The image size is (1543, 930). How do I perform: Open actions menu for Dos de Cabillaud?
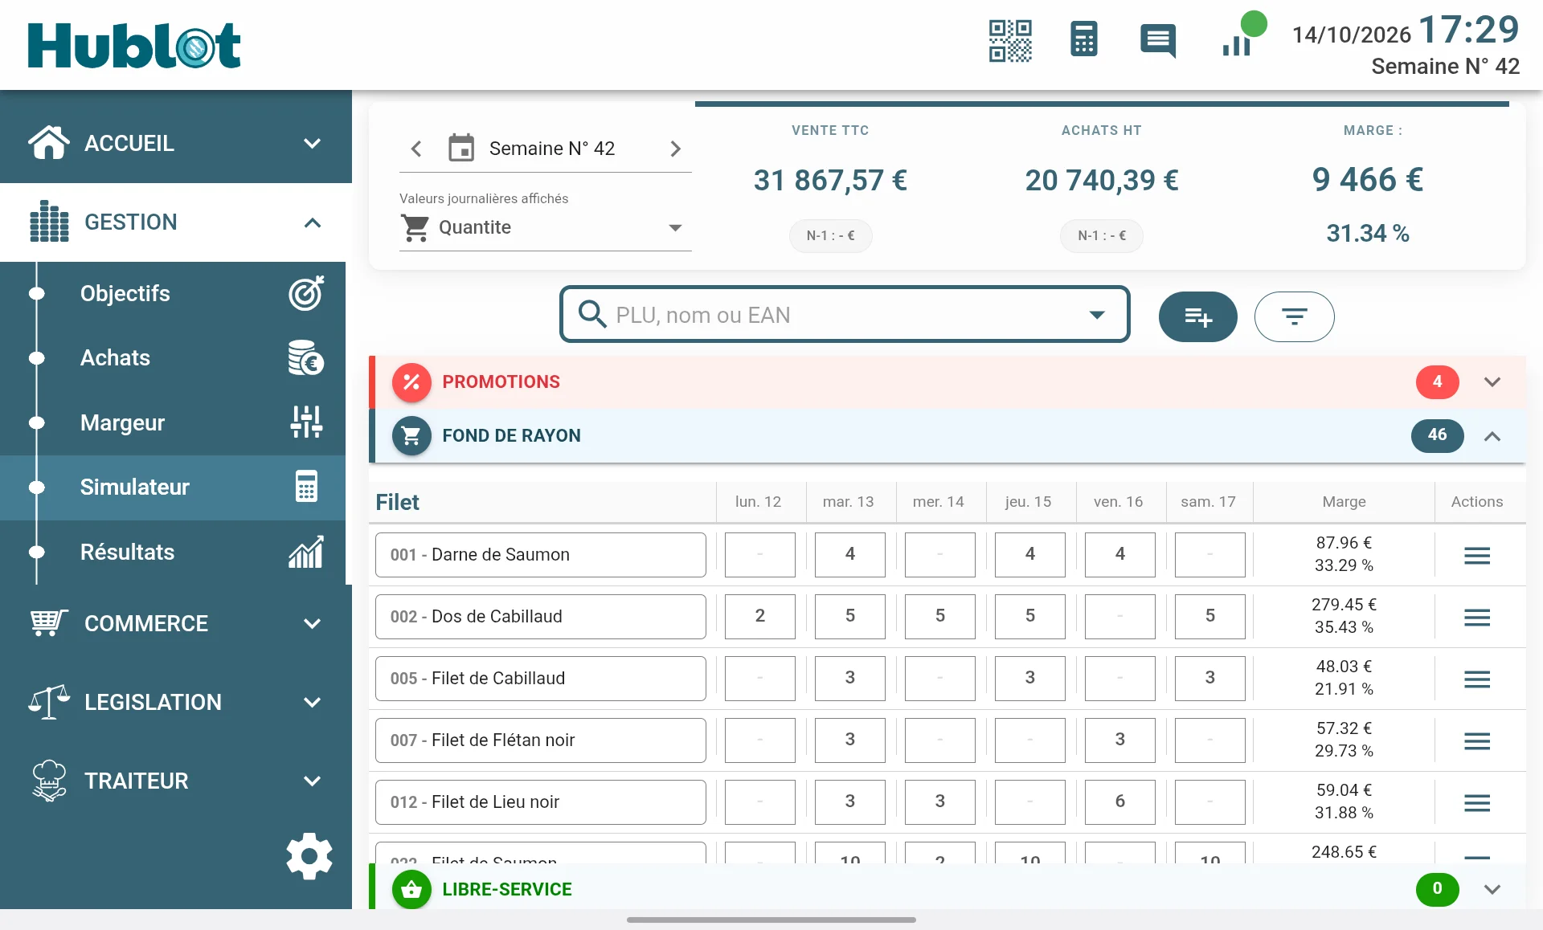tap(1477, 617)
